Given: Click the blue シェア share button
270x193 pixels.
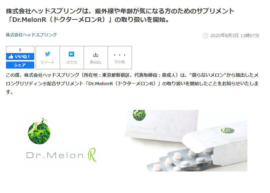Looking at the screenshot, I should coord(20,65).
